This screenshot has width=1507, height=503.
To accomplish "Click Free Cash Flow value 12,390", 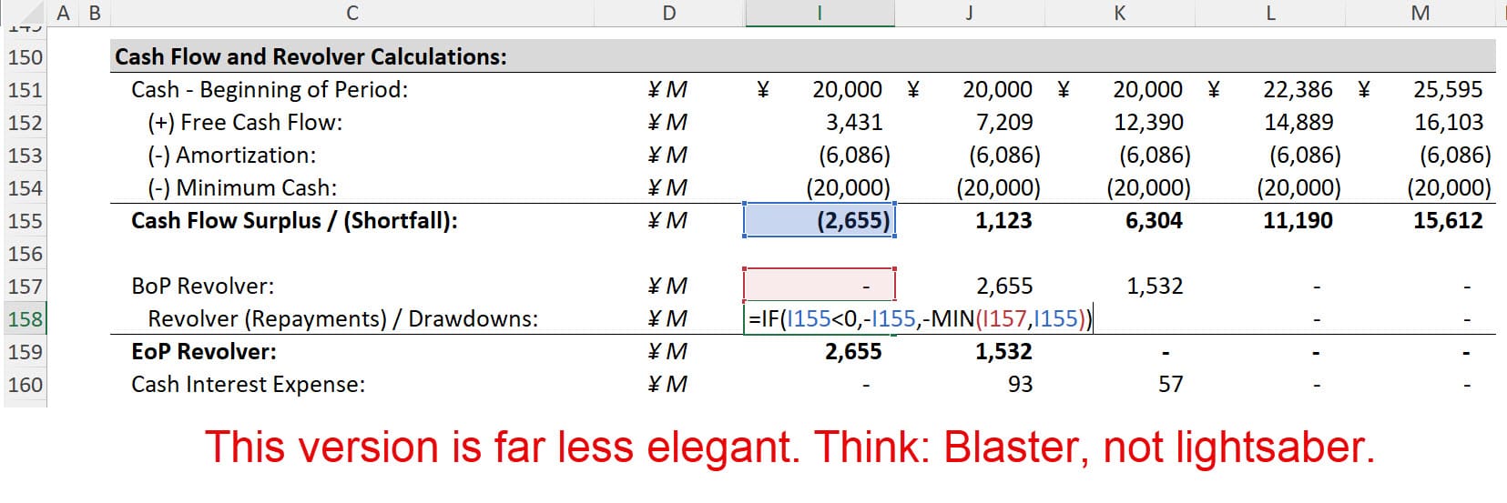I will point(1148,122).
